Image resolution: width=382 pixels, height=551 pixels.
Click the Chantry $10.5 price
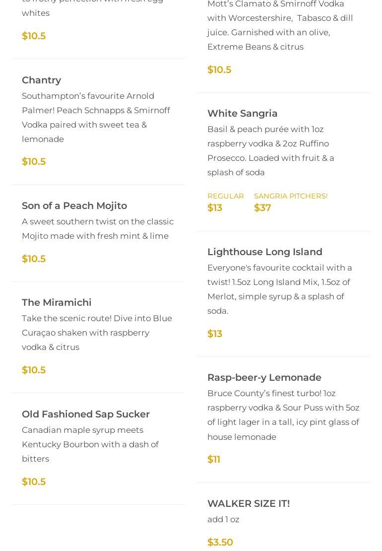[x=33, y=161]
